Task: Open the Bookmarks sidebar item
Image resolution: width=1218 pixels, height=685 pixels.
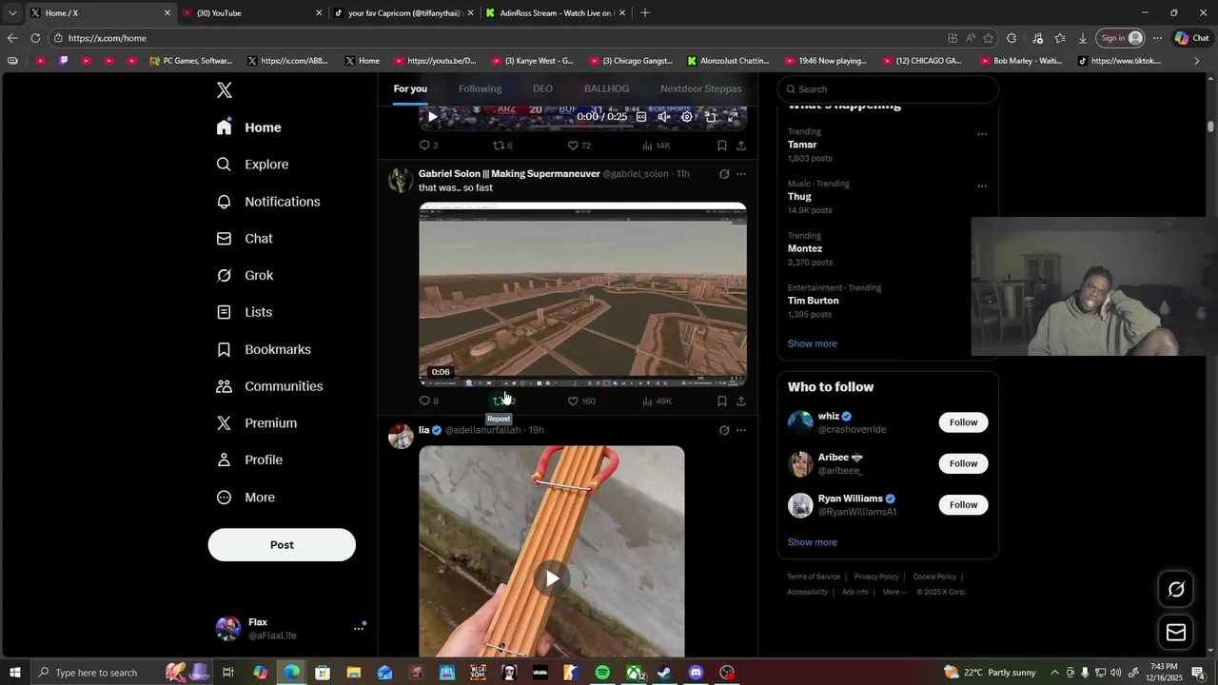Action: 264,349
